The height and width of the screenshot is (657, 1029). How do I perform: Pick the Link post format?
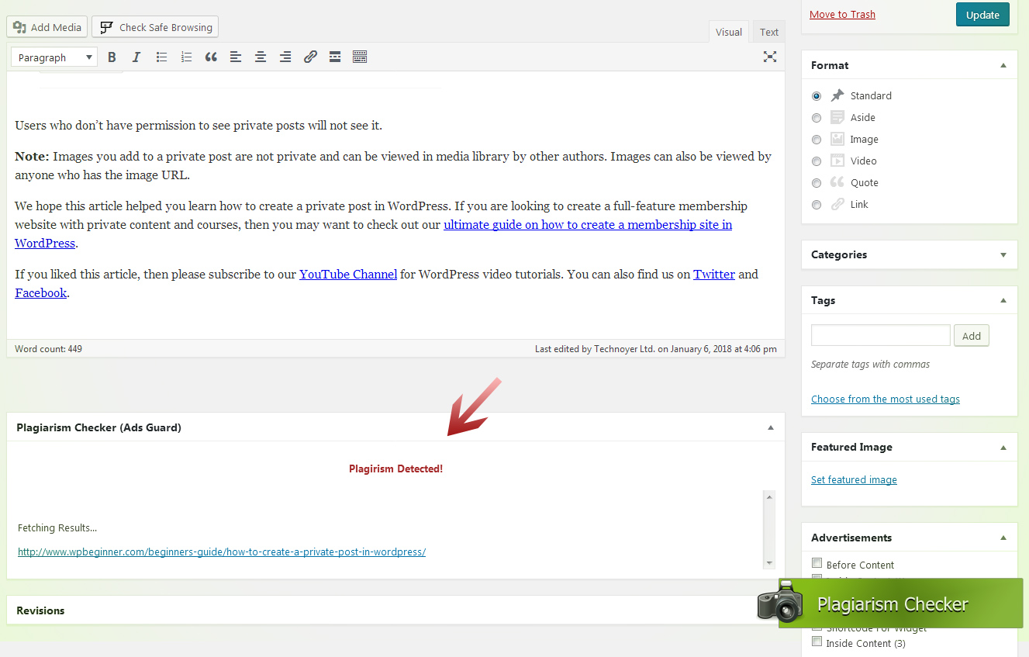(x=817, y=205)
